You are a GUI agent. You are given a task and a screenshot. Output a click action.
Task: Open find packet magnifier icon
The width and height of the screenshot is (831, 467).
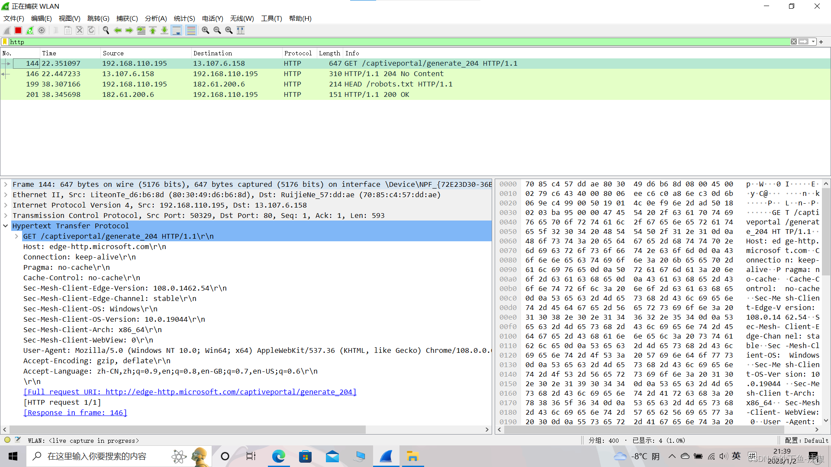pyautogui.click(x=106, y=30)
